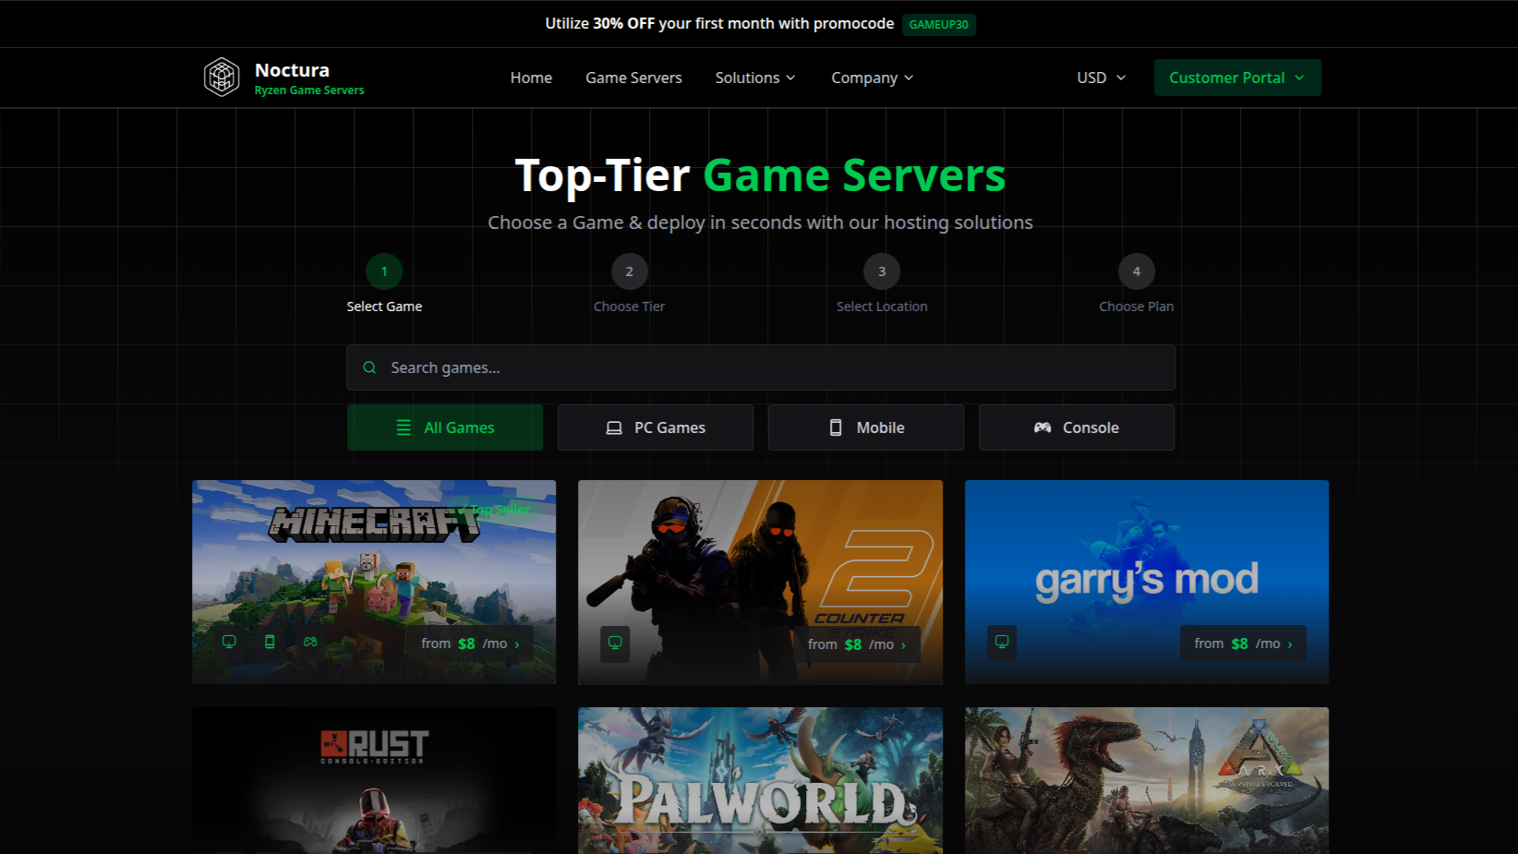Click the gamepad icon on Minecraft card
The width and height of the screenshot is (1518, 854).
(x=310, y=642)
